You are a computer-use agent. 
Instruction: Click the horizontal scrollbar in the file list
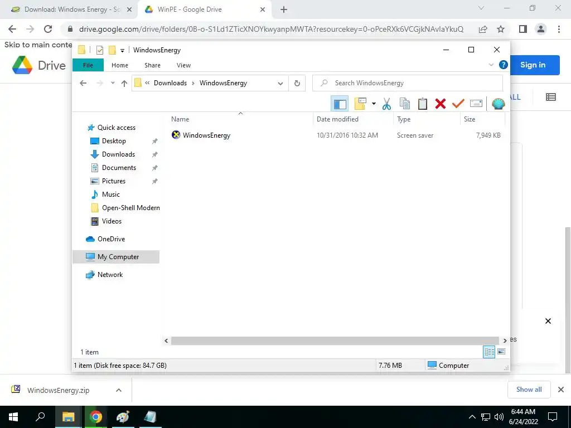click(335, 341)
